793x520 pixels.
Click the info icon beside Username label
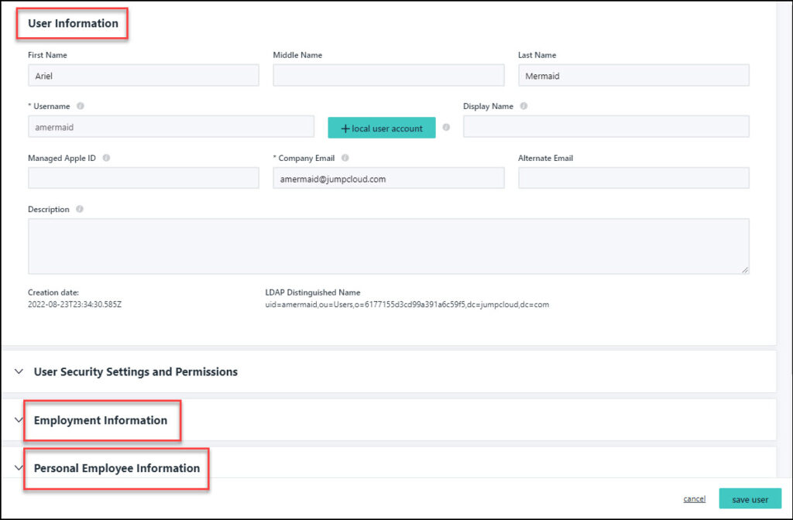click(81, 107)
